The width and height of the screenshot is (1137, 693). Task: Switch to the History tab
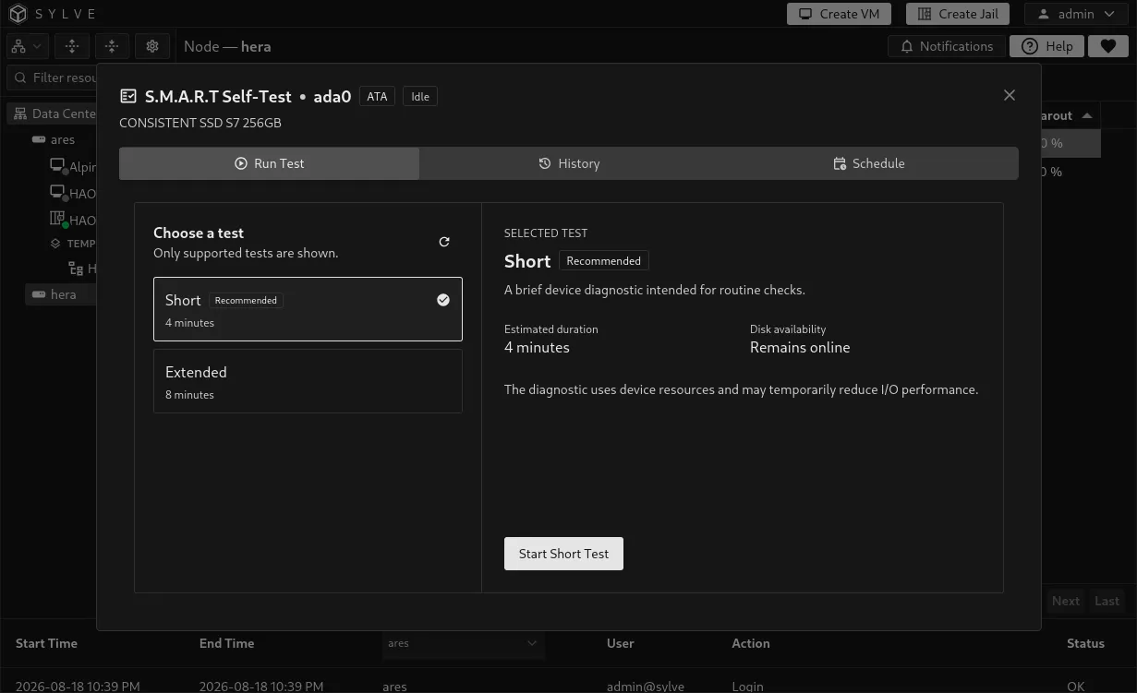tap(569, 163)
